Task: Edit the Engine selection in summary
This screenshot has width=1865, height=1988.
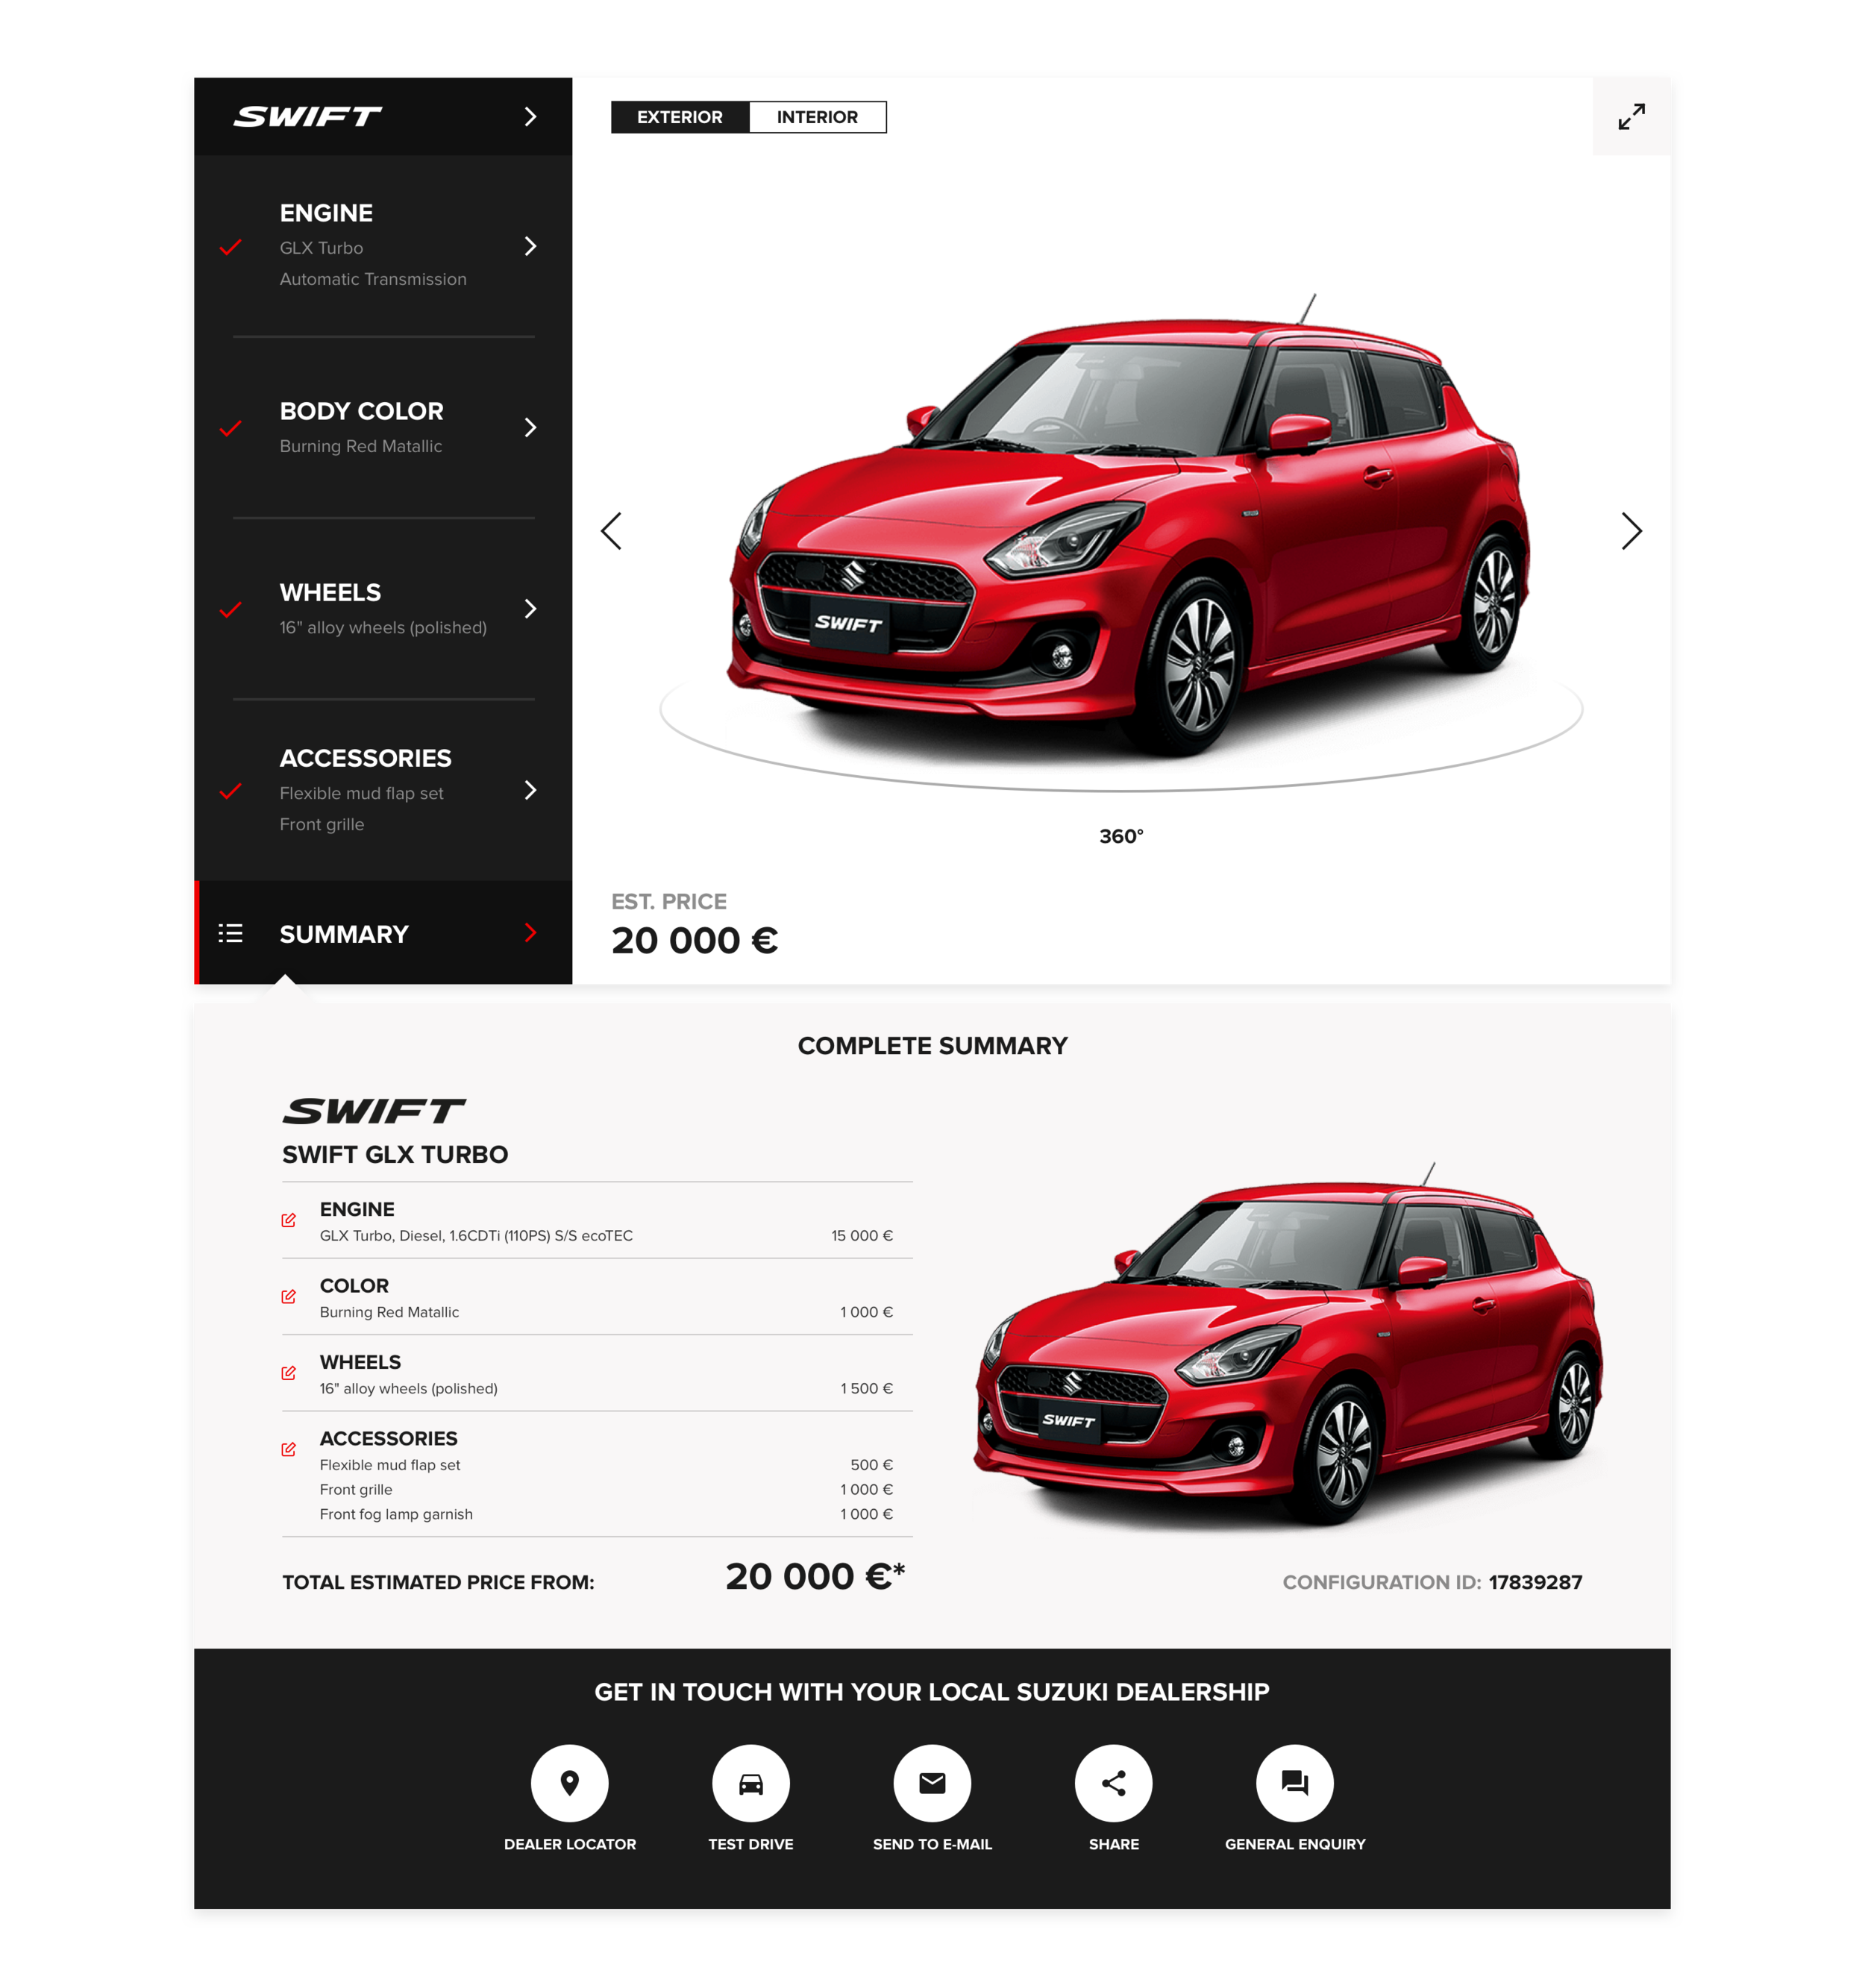Action: [x=289, y=1220]
